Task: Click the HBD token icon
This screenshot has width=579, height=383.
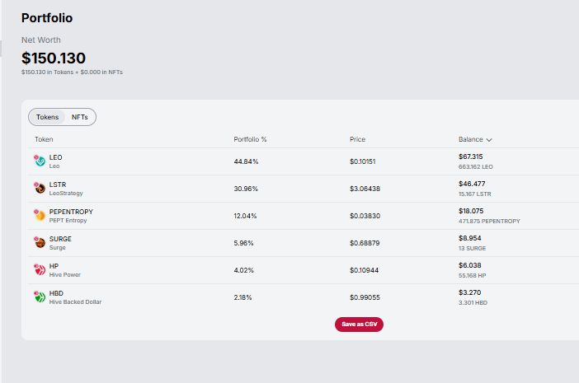Action: [x=39, y=297]
